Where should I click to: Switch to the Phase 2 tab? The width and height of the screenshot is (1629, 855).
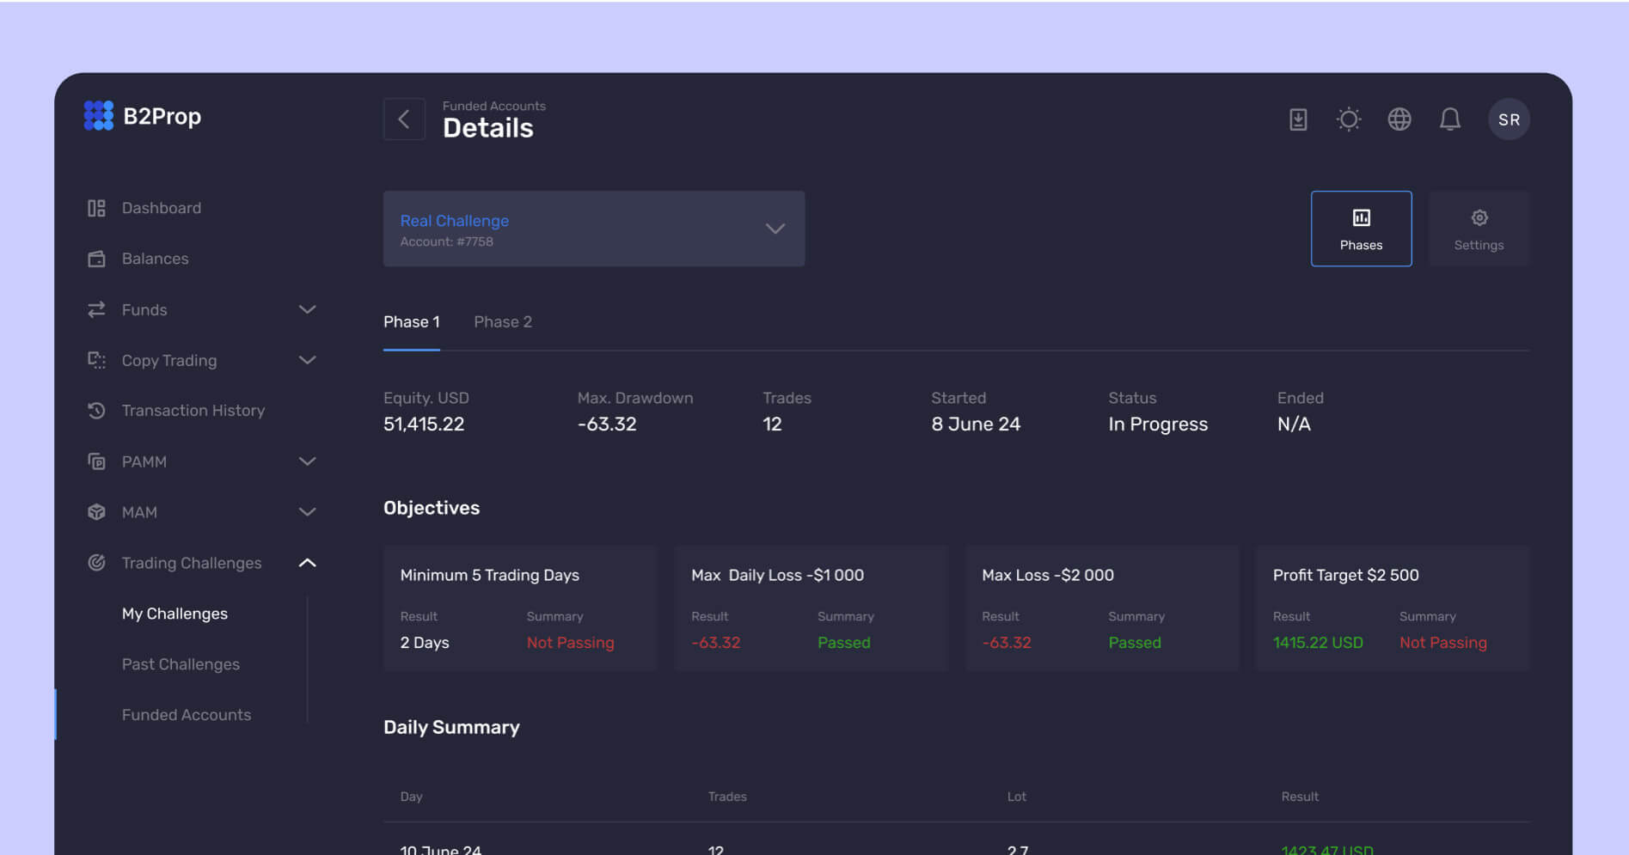pyautogui.click(x=503, y=322)
